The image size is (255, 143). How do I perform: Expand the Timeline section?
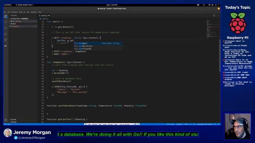(x=23, y=122)
